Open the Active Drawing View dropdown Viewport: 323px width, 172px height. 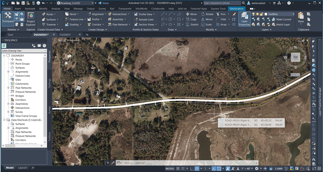pos(24,50)
